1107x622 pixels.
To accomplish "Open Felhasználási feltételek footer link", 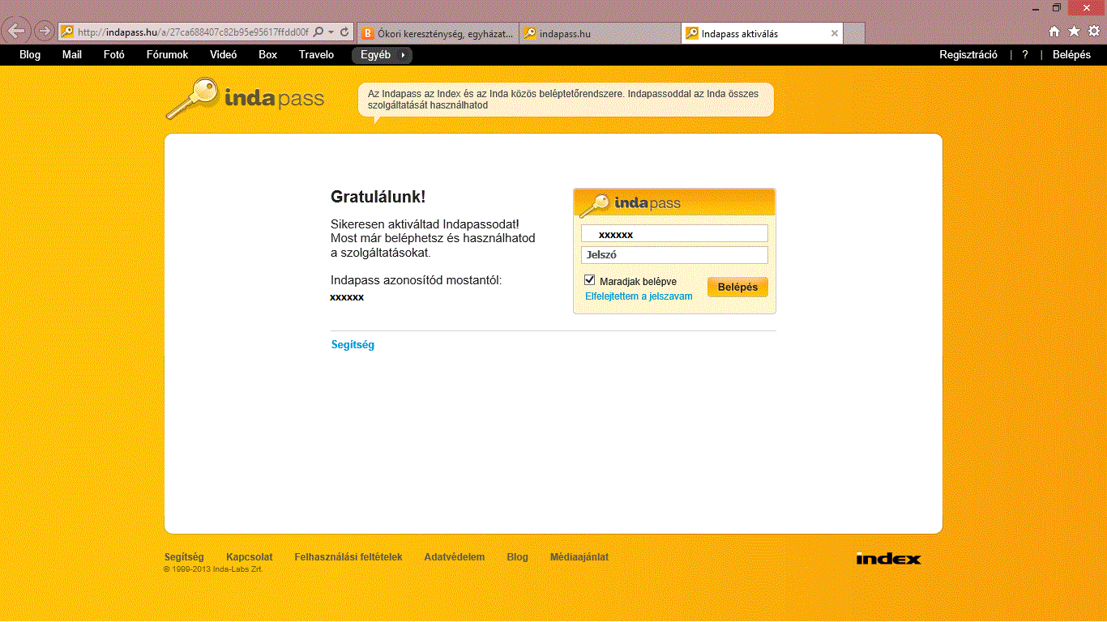I will pos(348,557).
